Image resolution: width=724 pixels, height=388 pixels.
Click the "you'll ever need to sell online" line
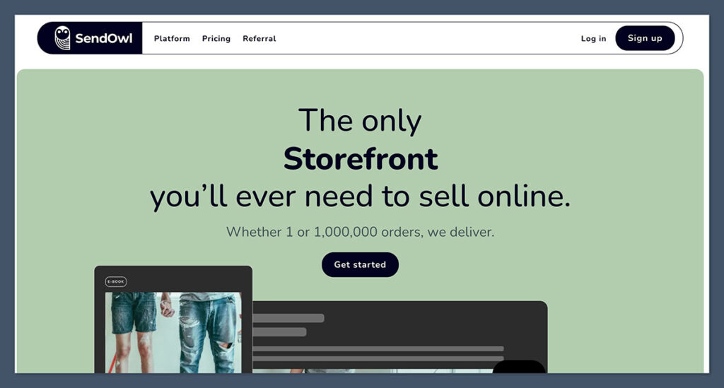pos(360,197)
